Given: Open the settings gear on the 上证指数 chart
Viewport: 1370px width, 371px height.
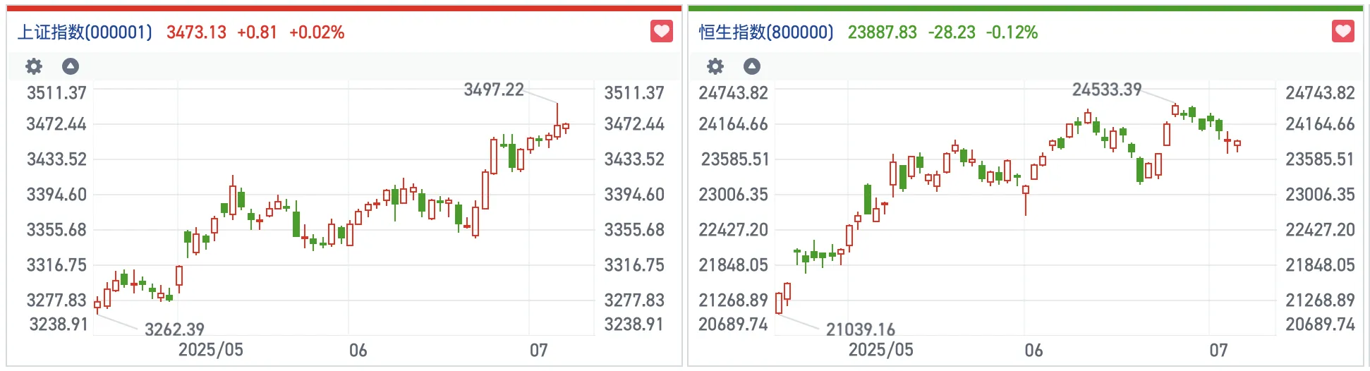Looking at the screenshot, I should pos(34,66).
